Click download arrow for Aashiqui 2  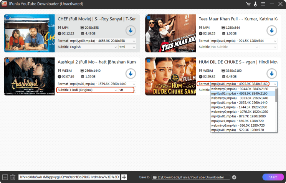(x=131, y=73)
